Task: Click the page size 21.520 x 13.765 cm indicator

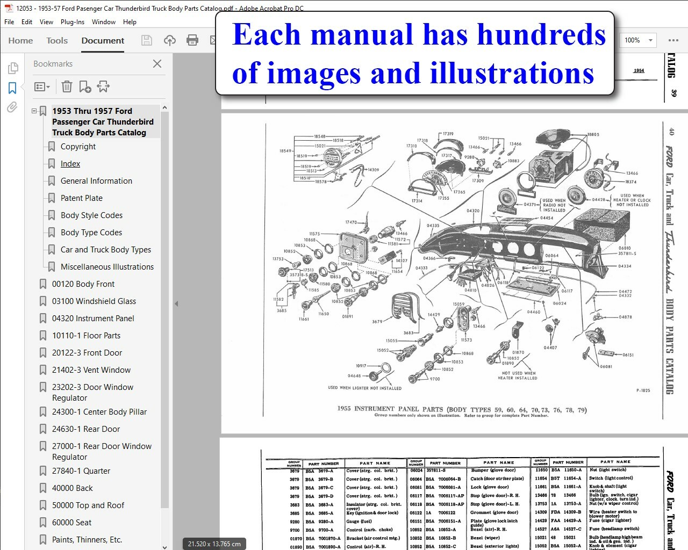Action: tap(215, 544)
